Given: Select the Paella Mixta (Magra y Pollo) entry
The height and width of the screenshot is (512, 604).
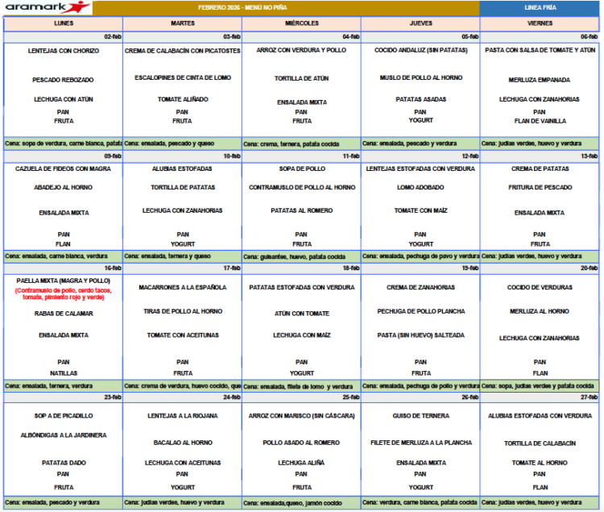Looking at the screenshot, I should (x=61, y=281).
